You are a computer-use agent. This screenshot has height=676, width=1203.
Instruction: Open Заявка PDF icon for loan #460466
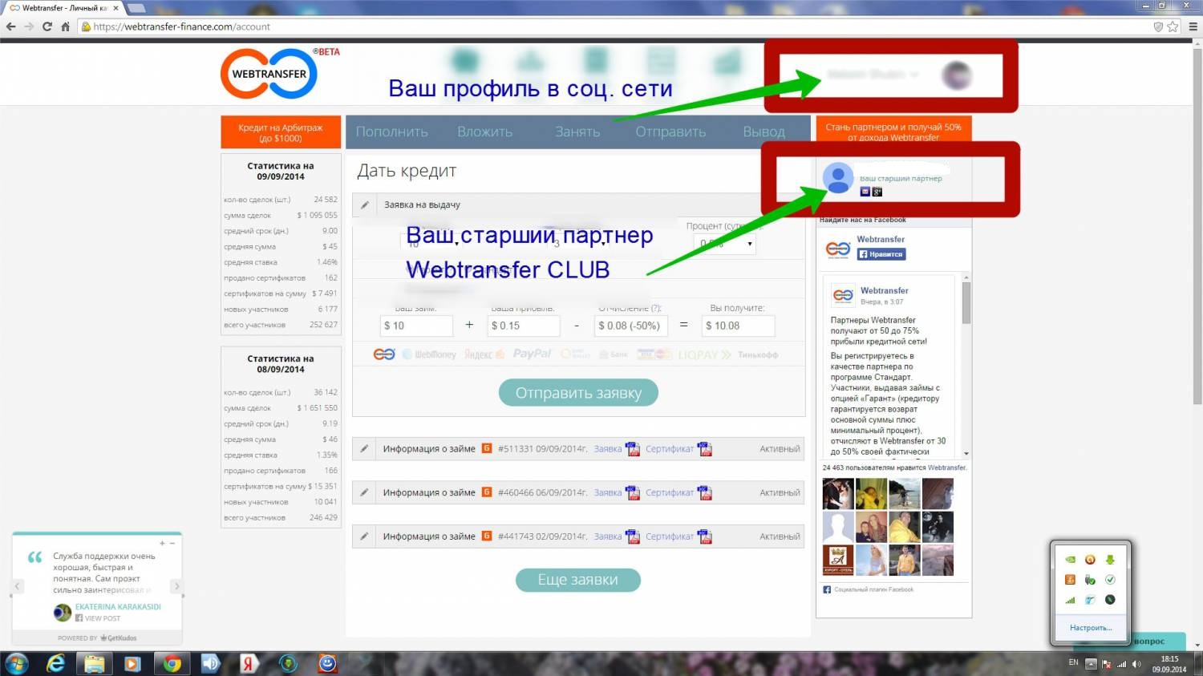633,492
